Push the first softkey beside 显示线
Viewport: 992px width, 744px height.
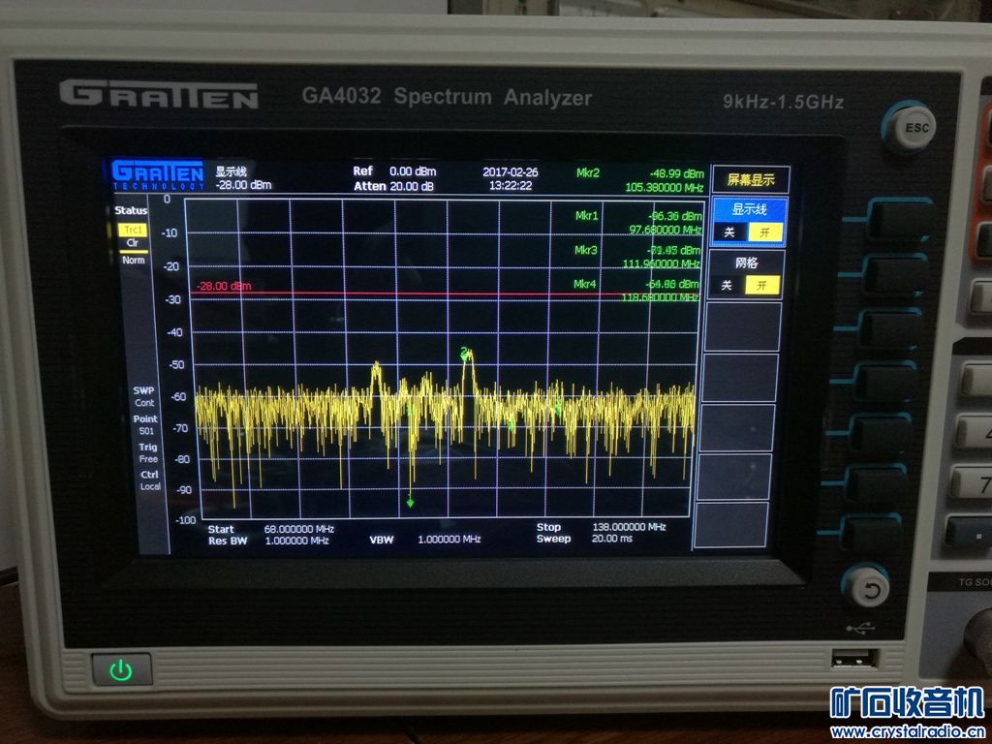coord(899,220)
